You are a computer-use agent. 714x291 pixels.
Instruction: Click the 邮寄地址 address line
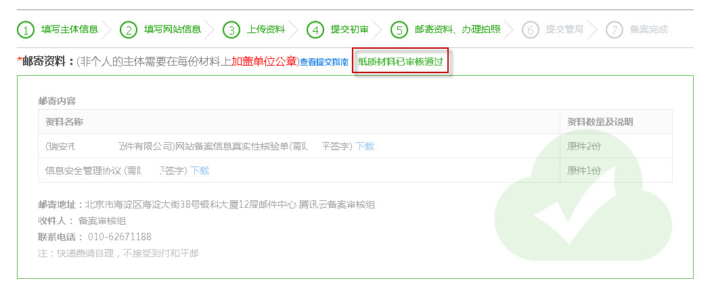point(206,204)
